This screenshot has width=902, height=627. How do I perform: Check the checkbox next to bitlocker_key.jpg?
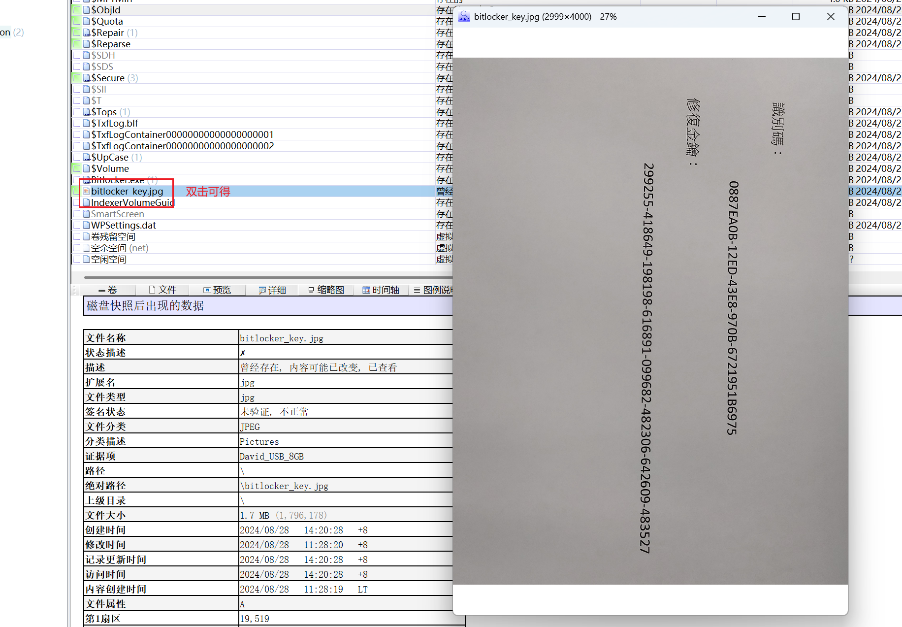[75, 191]
